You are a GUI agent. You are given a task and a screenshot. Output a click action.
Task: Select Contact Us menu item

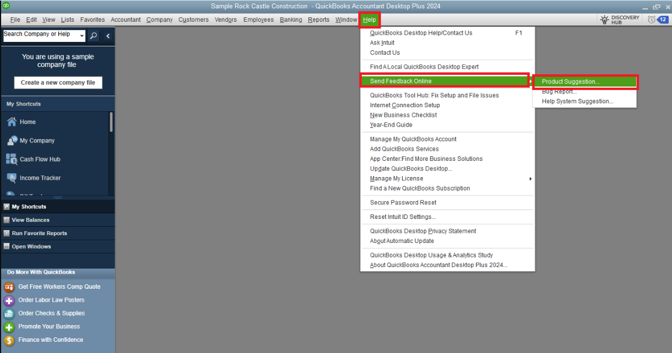[x=447, y=53]
